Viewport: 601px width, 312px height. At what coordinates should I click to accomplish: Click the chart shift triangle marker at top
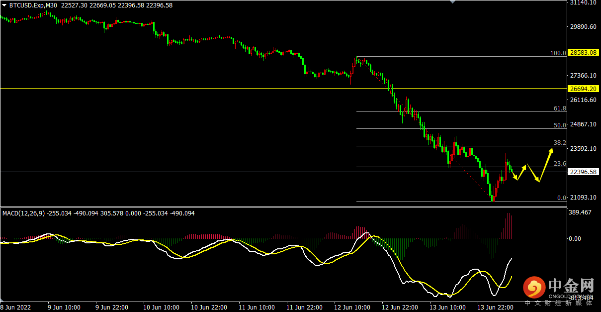pos(452,2)
